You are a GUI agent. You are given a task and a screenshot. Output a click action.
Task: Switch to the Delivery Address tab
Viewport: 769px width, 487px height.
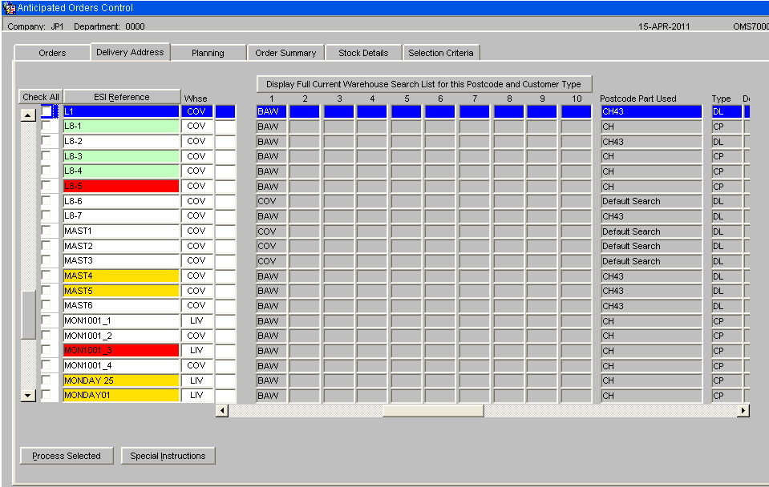pos(130,52)
